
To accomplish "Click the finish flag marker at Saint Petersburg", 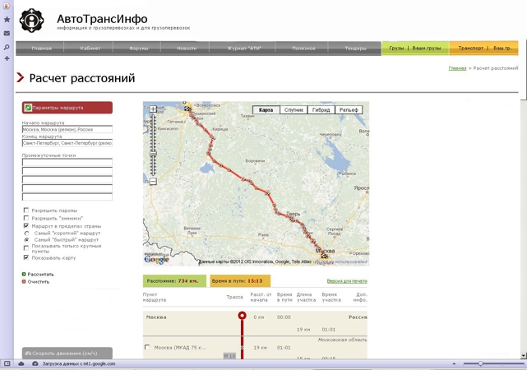I will [187, 109].
